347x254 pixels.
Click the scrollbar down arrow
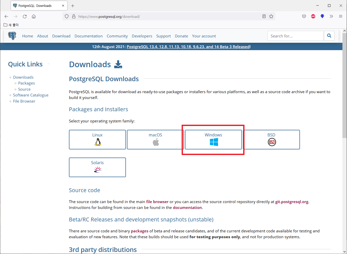click(344, 251)
